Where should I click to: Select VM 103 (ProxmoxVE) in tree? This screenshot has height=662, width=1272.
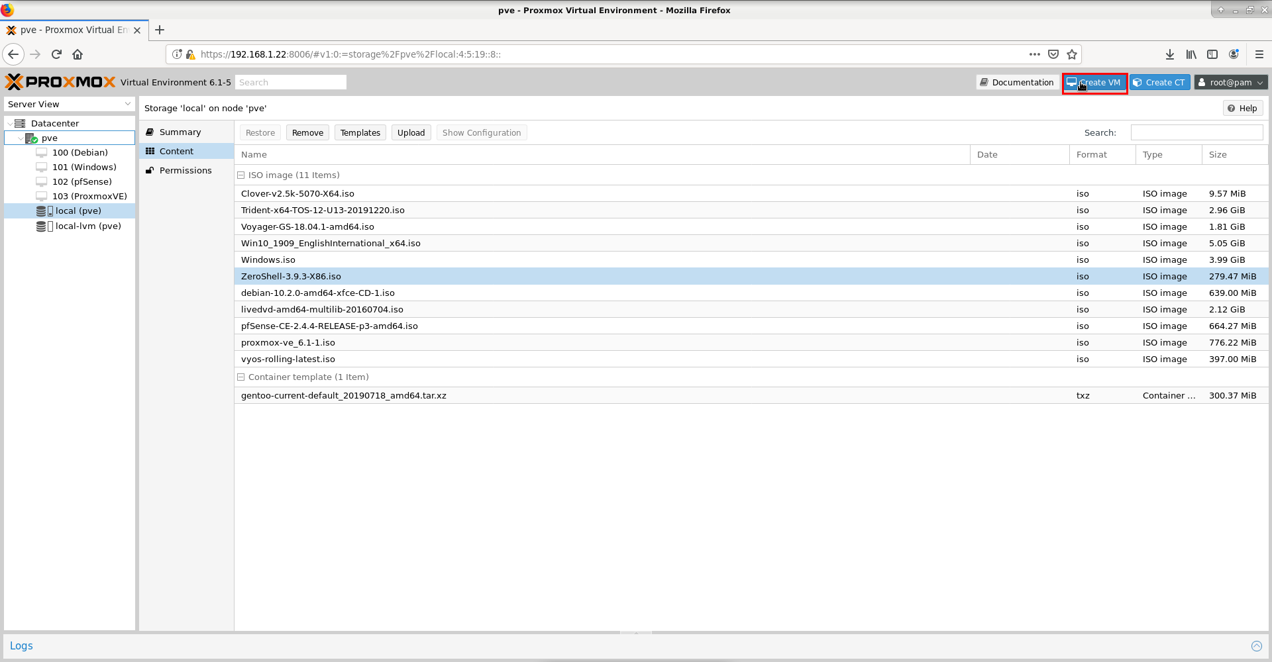pyautogui.click(x=70, y=197)
